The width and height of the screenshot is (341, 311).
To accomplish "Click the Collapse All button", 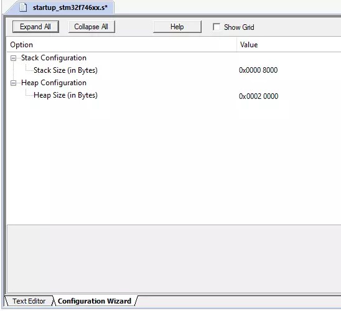I will [x=91, y=27].
